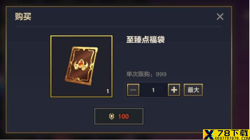
Task: Set quantity to maximum with 最大
Action: pyautogui.click(x=193, y=90)
